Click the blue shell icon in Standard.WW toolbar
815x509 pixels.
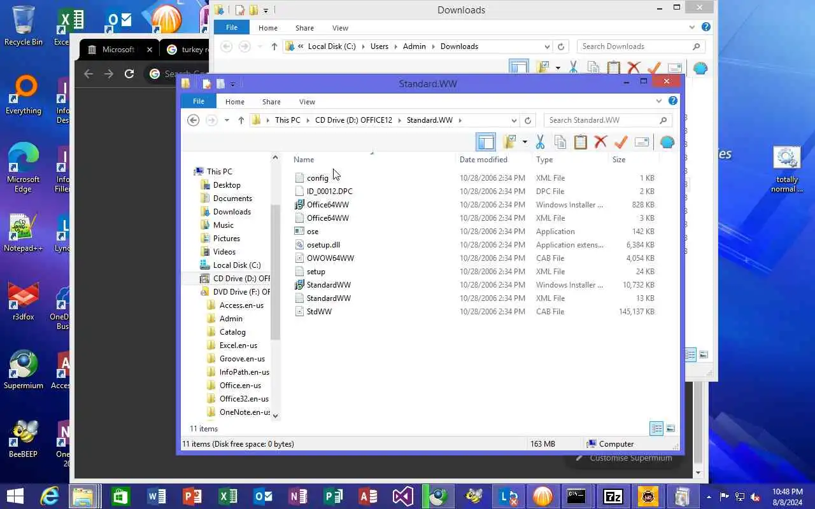click(x=667, y=142)
